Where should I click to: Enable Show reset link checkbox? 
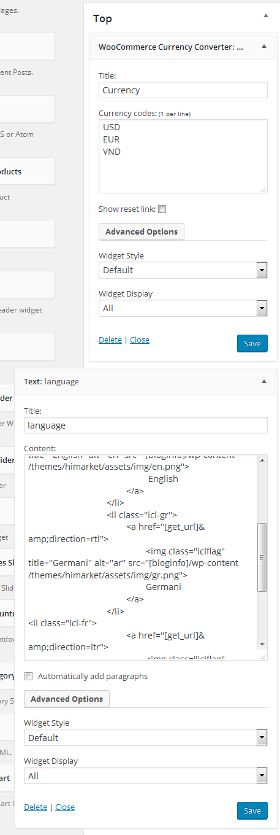[x=162, y=209]
